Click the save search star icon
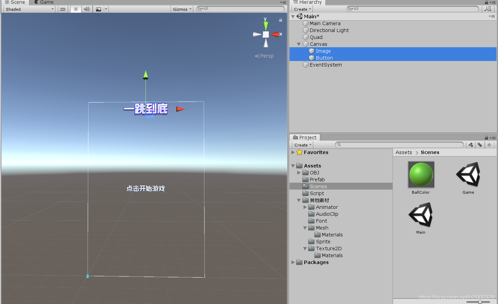This screenshot has height=304, width=498. point(489,145)
